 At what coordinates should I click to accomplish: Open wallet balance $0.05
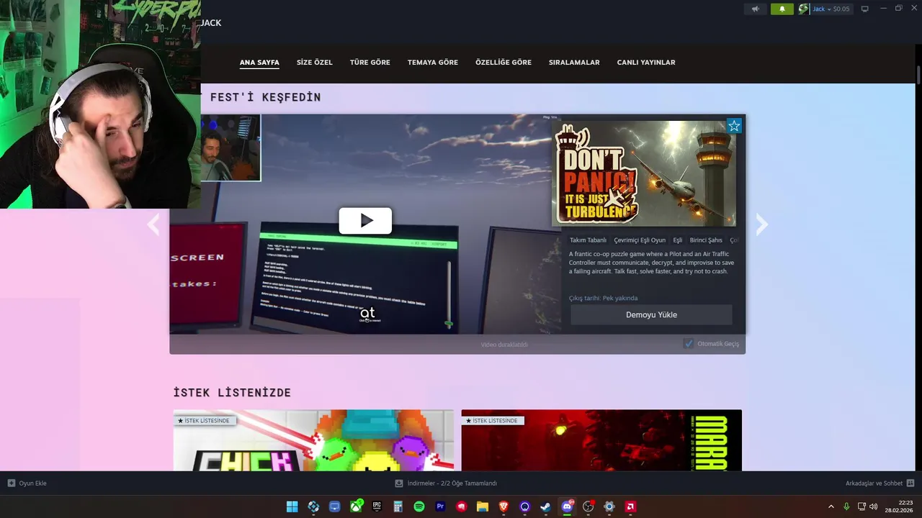click(x=841, y=9)
